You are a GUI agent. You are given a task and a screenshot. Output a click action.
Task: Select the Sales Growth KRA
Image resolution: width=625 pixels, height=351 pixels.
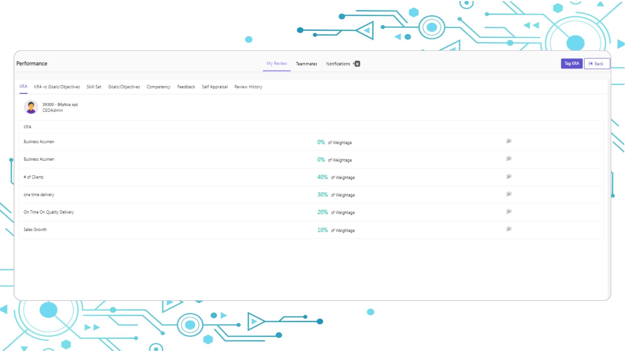[35, 229]
